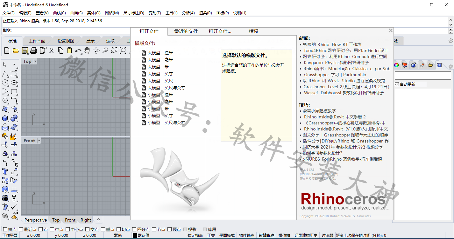Enable the 最近点 object snap checkbox
This screenshot has height=239, width=454.
click(21, 229)
